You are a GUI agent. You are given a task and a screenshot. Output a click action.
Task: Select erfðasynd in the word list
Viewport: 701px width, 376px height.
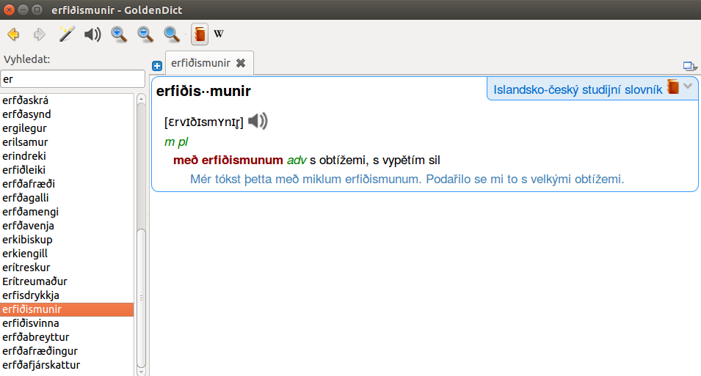[67, 114]
